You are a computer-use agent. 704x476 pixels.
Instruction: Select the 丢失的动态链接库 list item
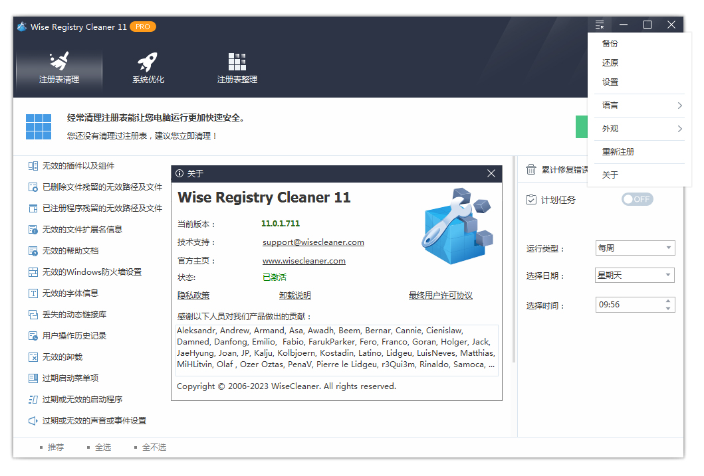(x=74, y=315)
